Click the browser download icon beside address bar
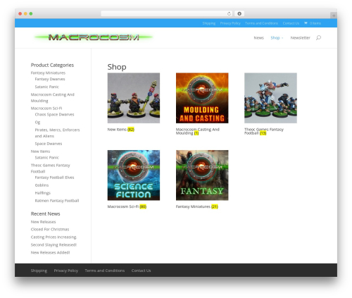 (239, 14)
